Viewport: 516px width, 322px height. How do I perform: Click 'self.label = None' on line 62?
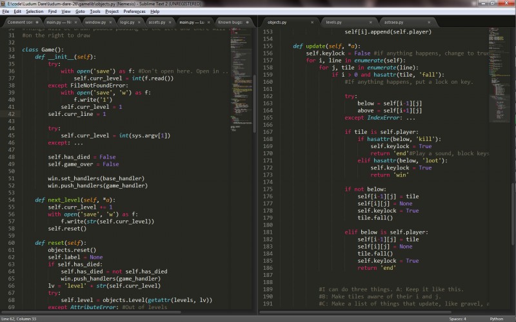(75, 257)
